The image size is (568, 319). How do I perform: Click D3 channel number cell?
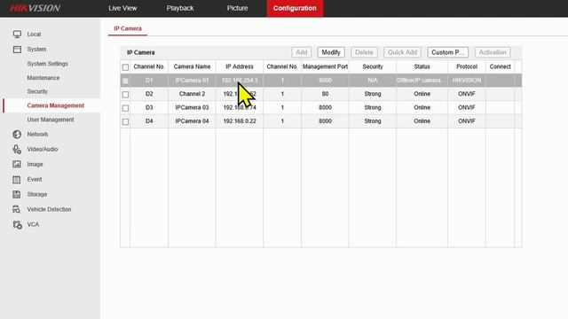coord(149,108)
